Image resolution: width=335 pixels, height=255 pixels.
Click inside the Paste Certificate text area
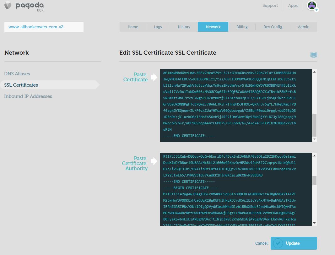236,106
